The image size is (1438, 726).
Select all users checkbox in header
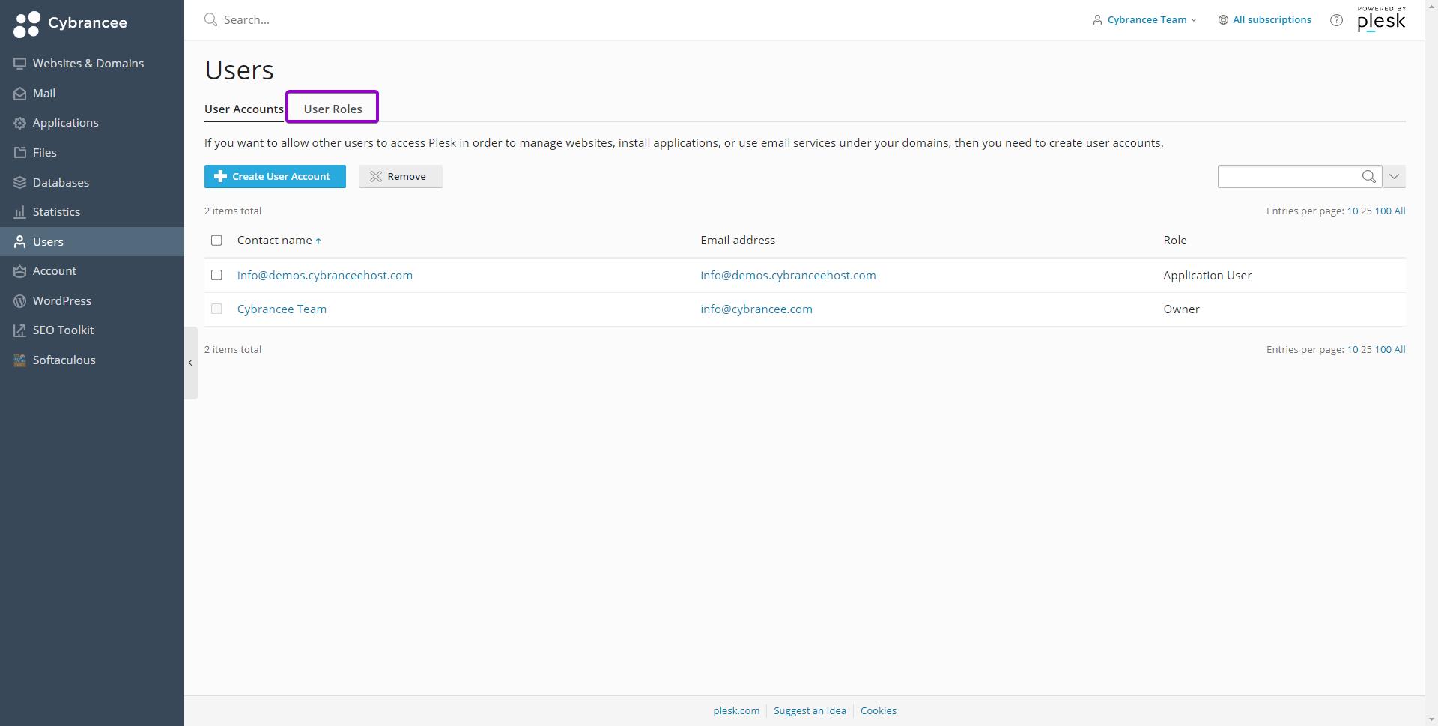point(216,241)
